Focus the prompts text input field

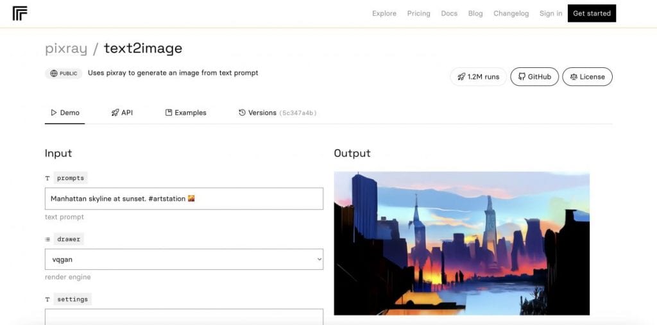coord(184,199)
